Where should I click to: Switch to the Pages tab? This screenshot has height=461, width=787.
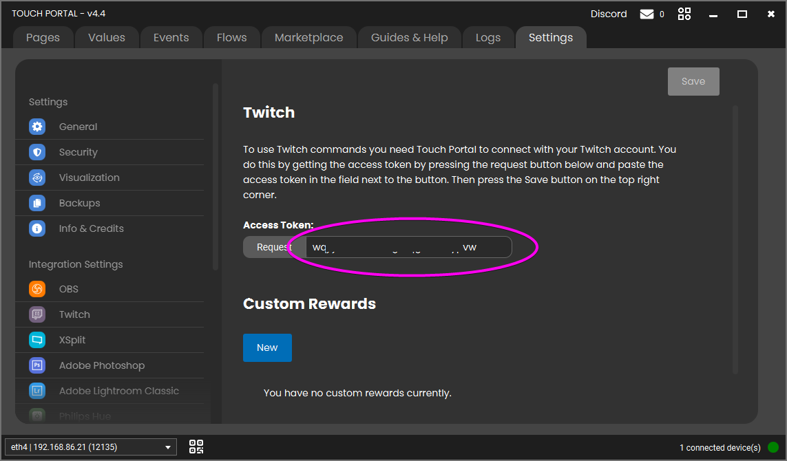43,38
